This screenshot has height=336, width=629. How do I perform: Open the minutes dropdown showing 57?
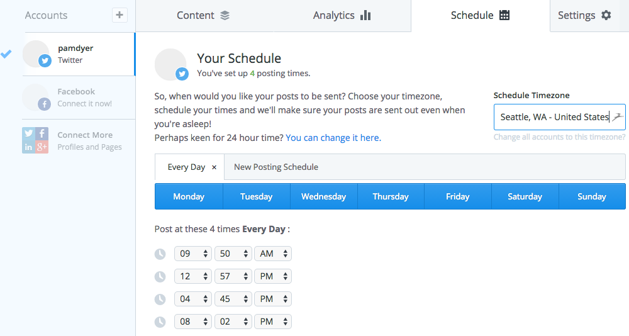tap(233, 277)
